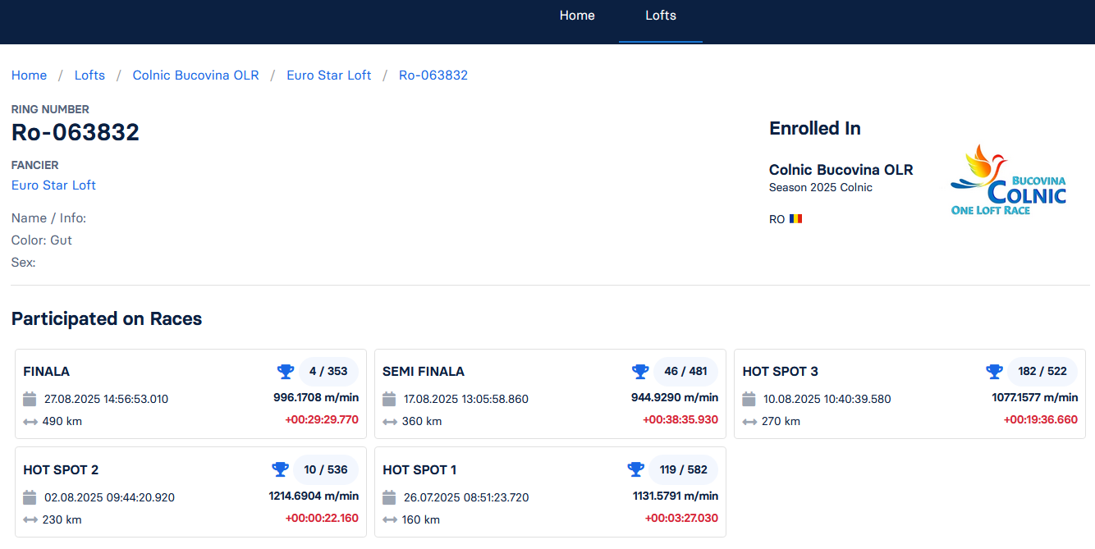
Task: Click the trophy icon in HOT SPOT 2 card
Action: pos(280,470)
